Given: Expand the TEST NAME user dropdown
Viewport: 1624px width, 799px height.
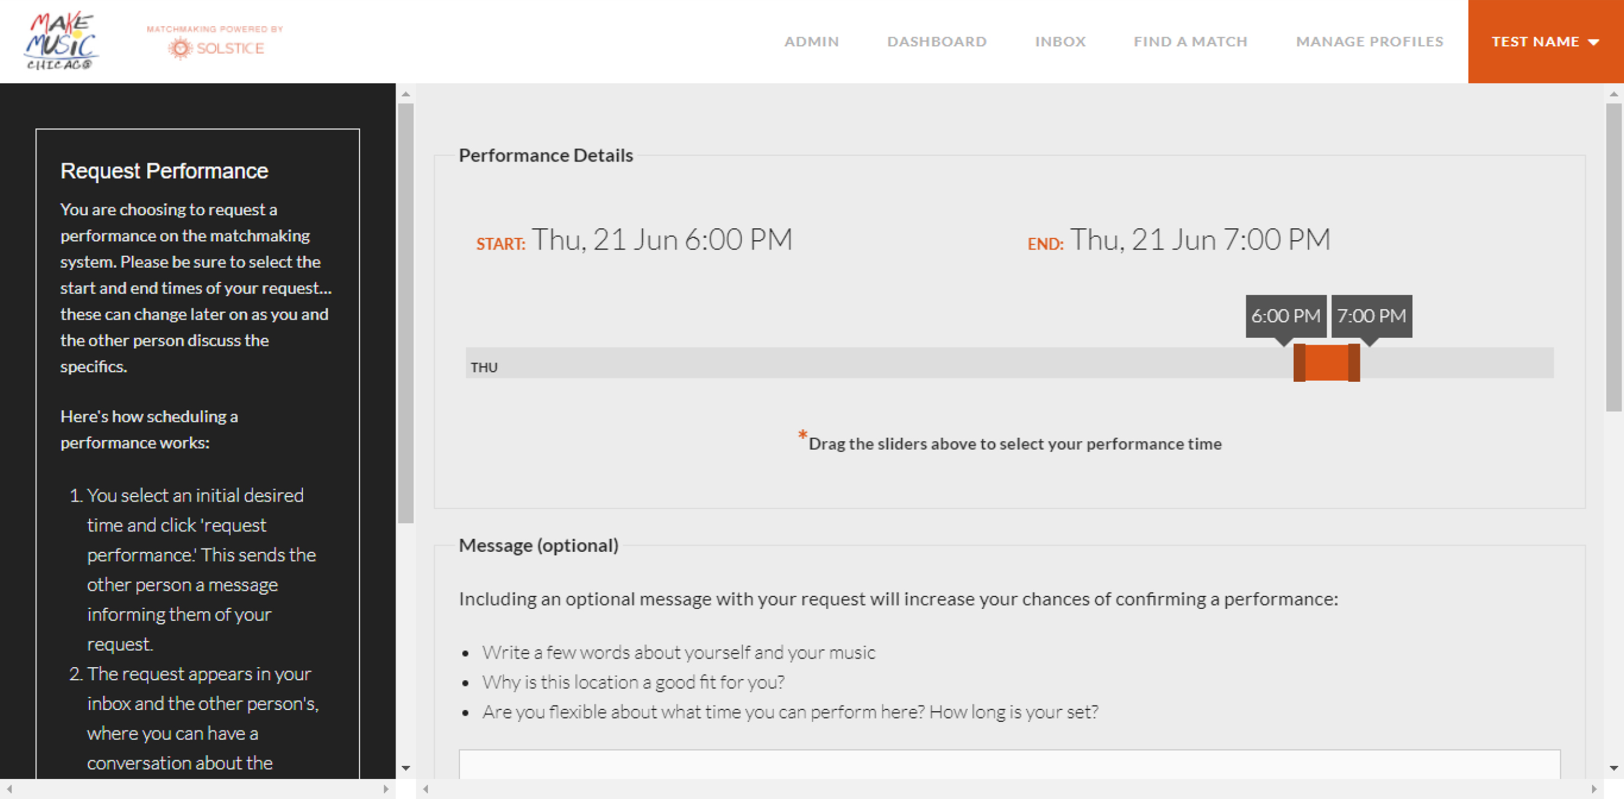Looking at the screenshot, I should [x=1545, y=42].
